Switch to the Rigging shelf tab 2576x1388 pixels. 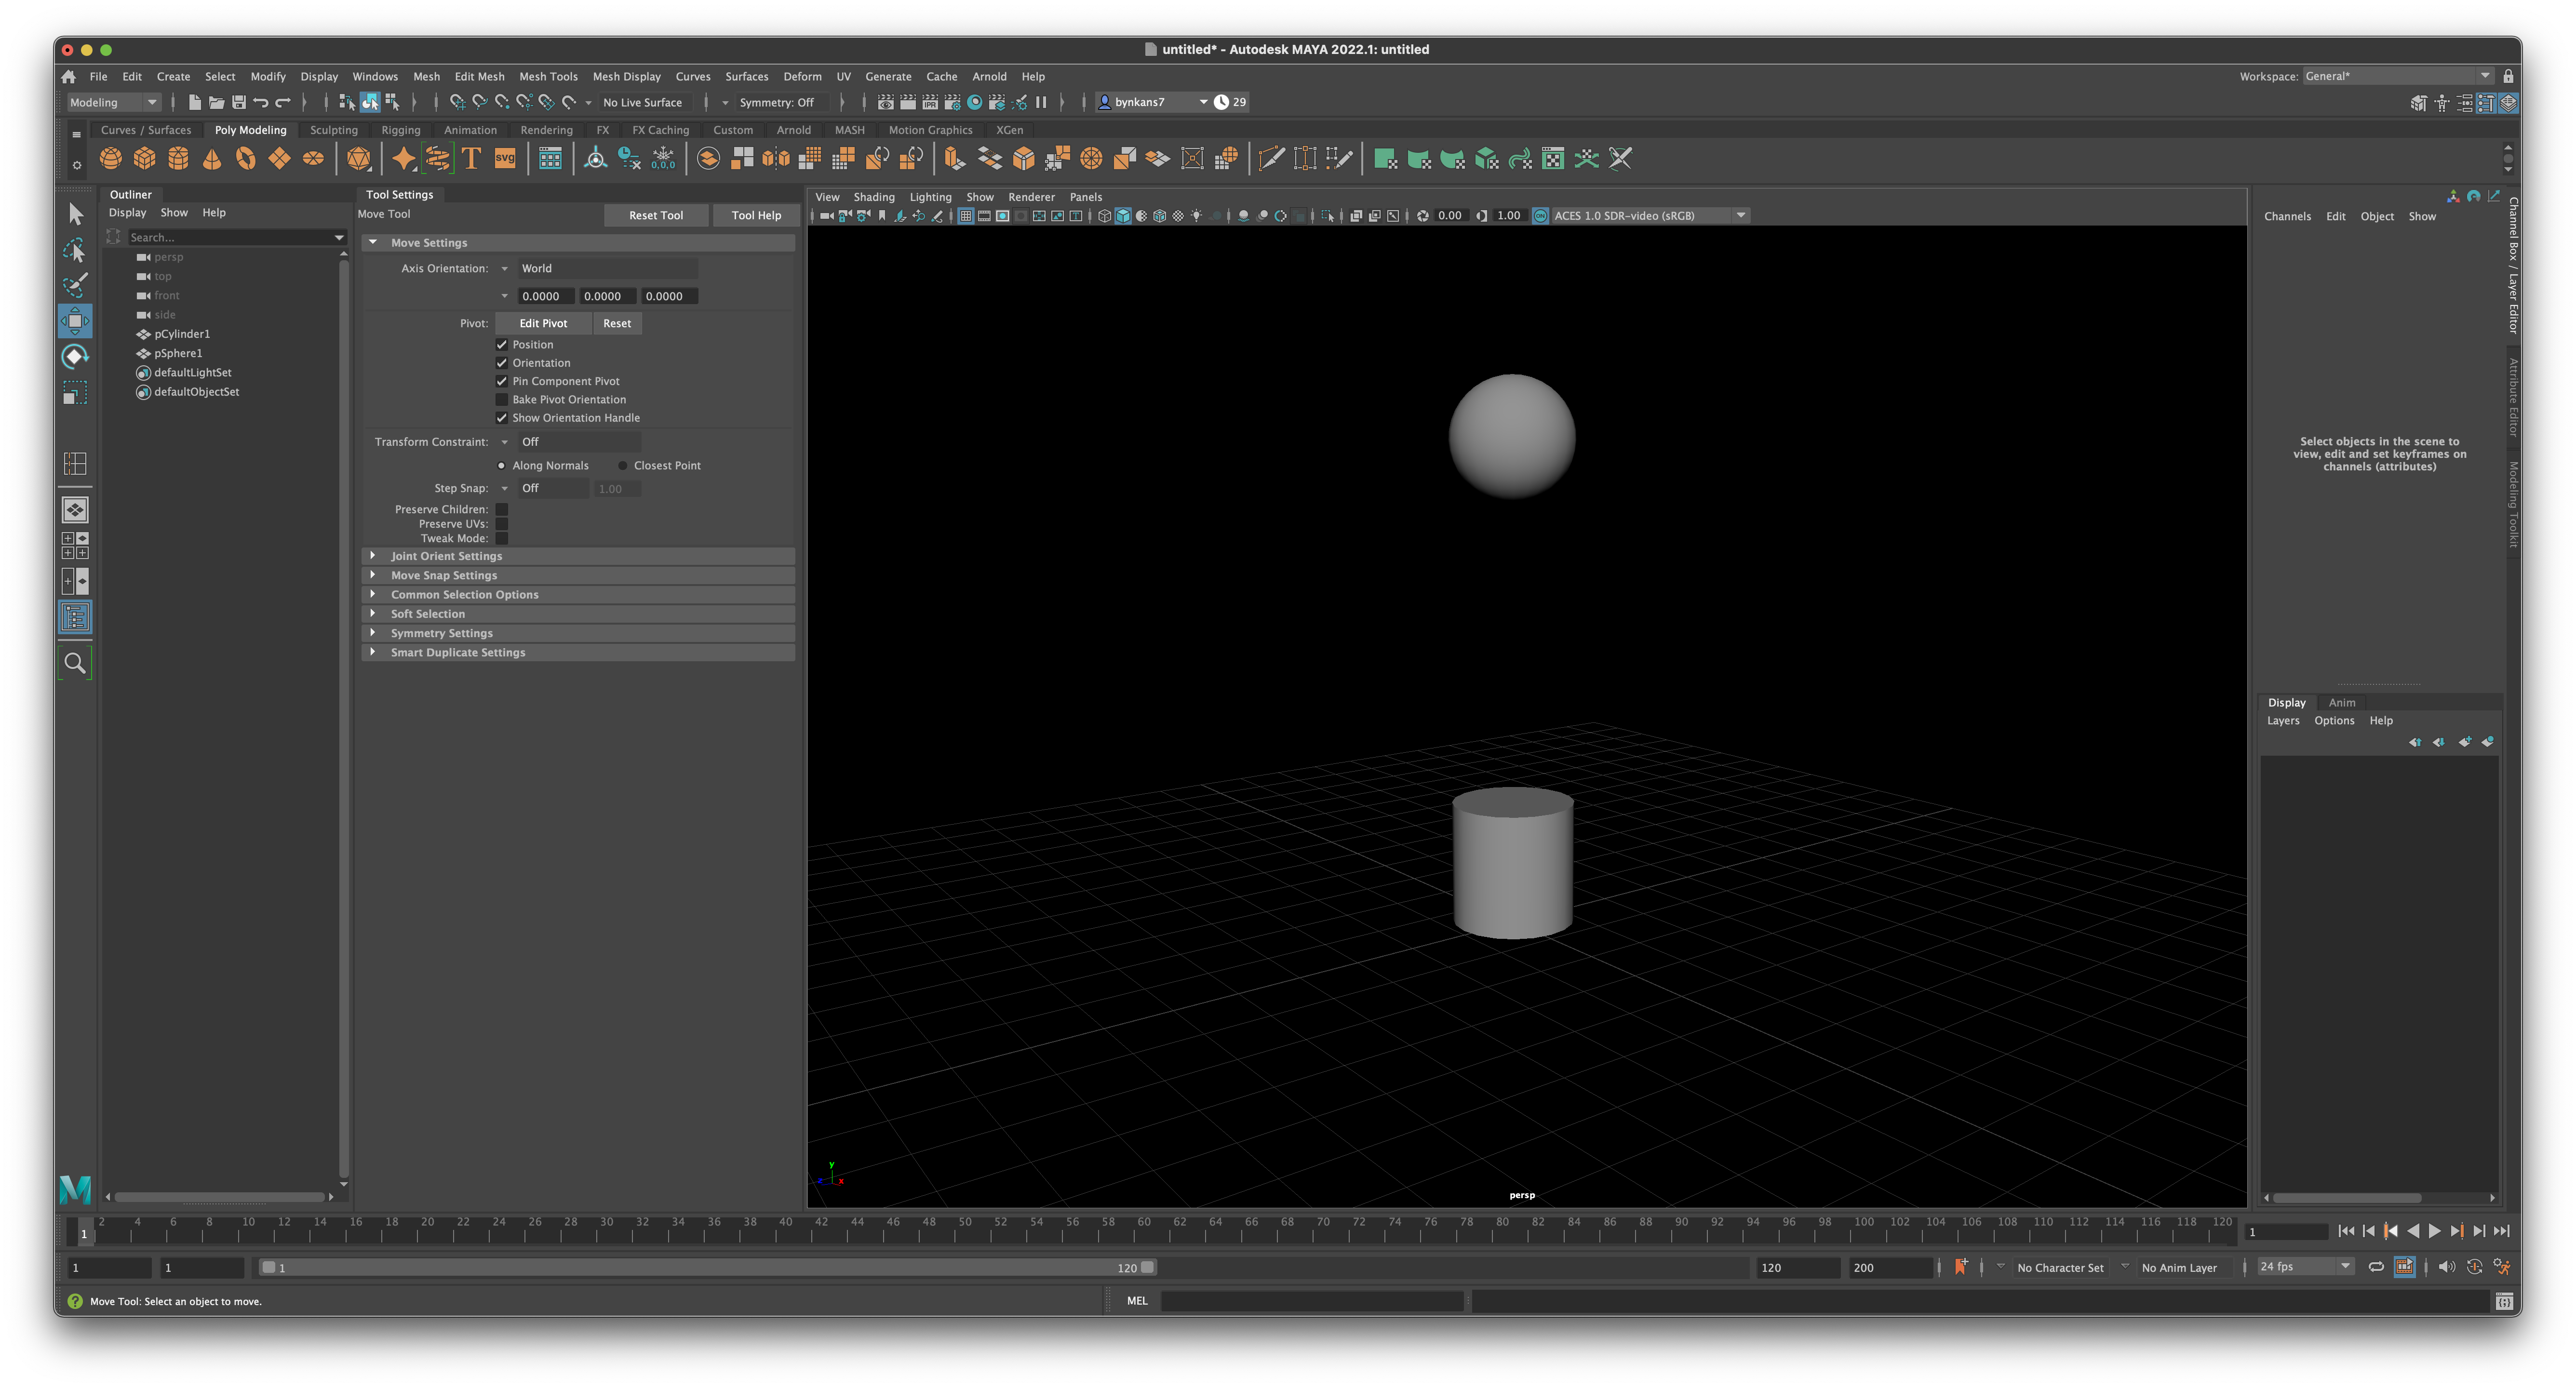point(400,130)
